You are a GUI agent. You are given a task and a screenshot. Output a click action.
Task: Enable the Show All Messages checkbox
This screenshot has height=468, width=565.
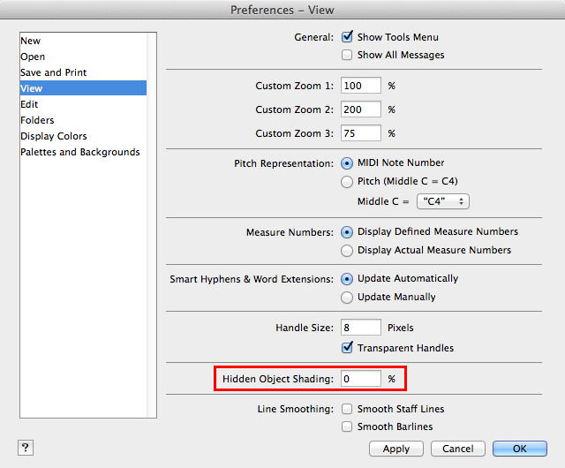click(x=347, y=55)
